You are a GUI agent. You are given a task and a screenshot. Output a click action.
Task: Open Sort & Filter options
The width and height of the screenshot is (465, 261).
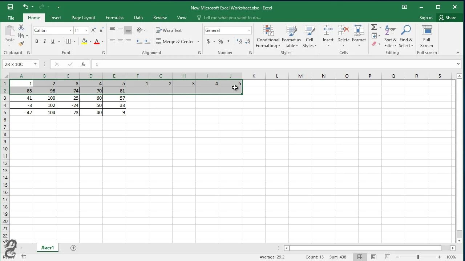coord(390,36)
